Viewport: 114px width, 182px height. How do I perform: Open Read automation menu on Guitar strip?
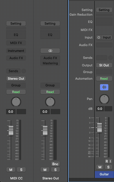[104, 79]
